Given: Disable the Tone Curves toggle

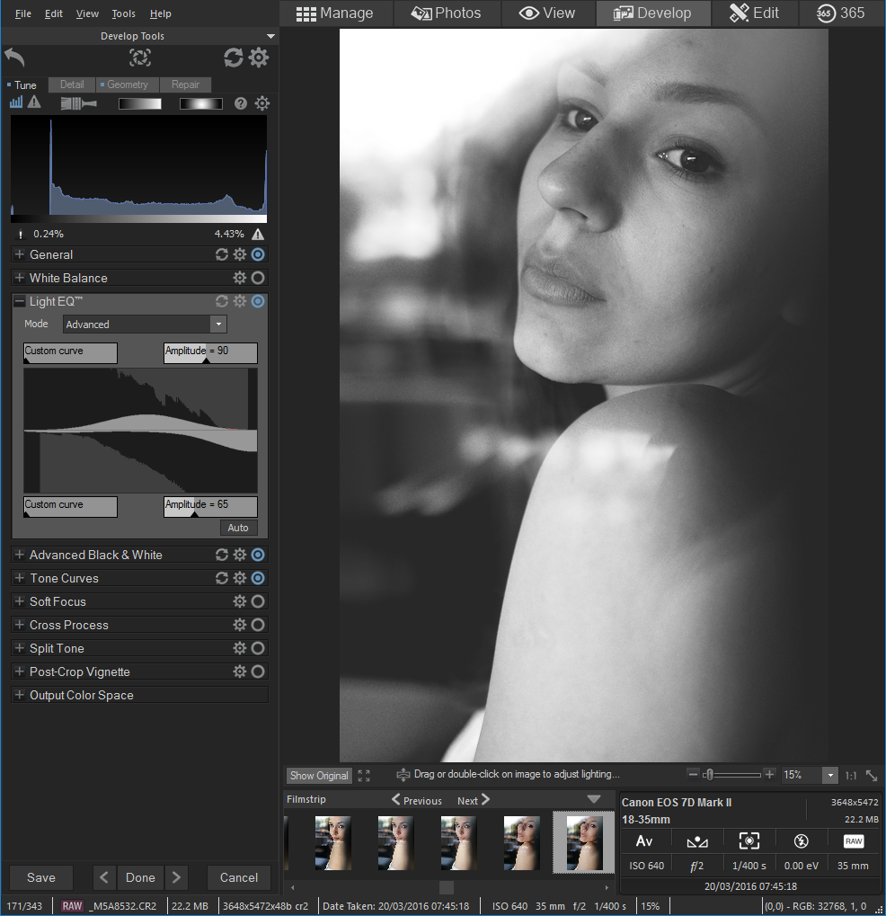Looking at the screenshot, I should tap(258, 578).
